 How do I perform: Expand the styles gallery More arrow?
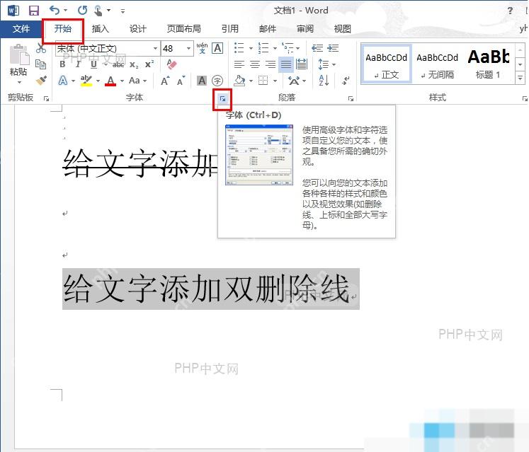pyautogui.click(x=520, y=78)
